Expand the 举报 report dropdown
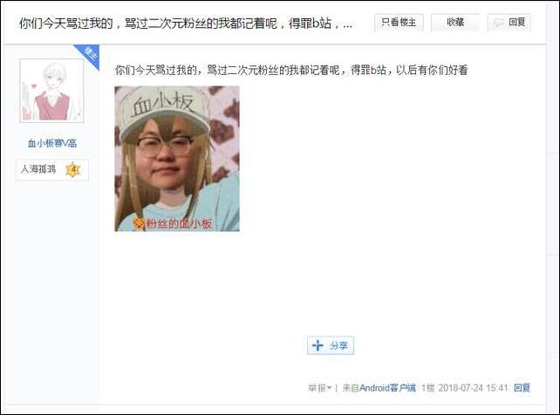This screenshot has height=415, width=560. 320,388
